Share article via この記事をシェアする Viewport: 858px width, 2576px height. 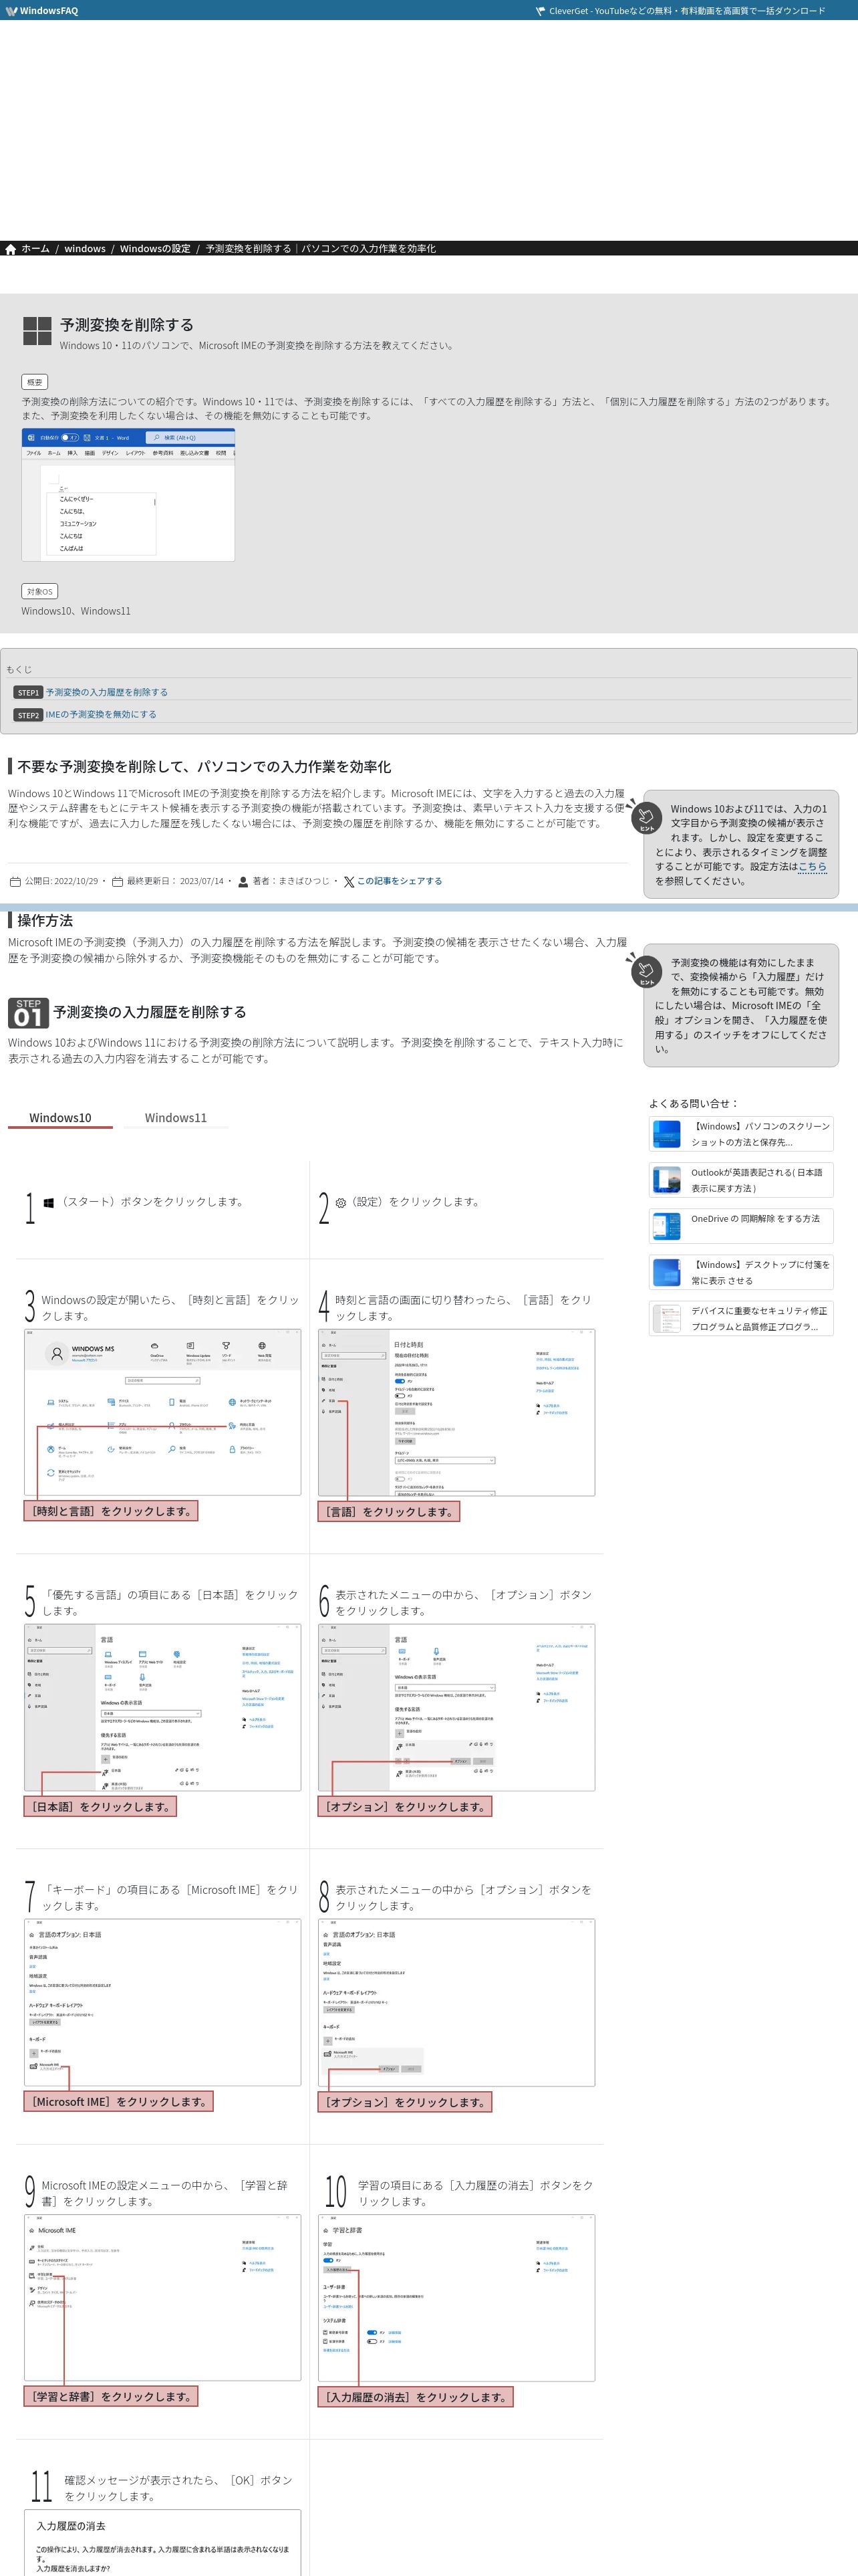pyautogui.click(x=400, y=882)
